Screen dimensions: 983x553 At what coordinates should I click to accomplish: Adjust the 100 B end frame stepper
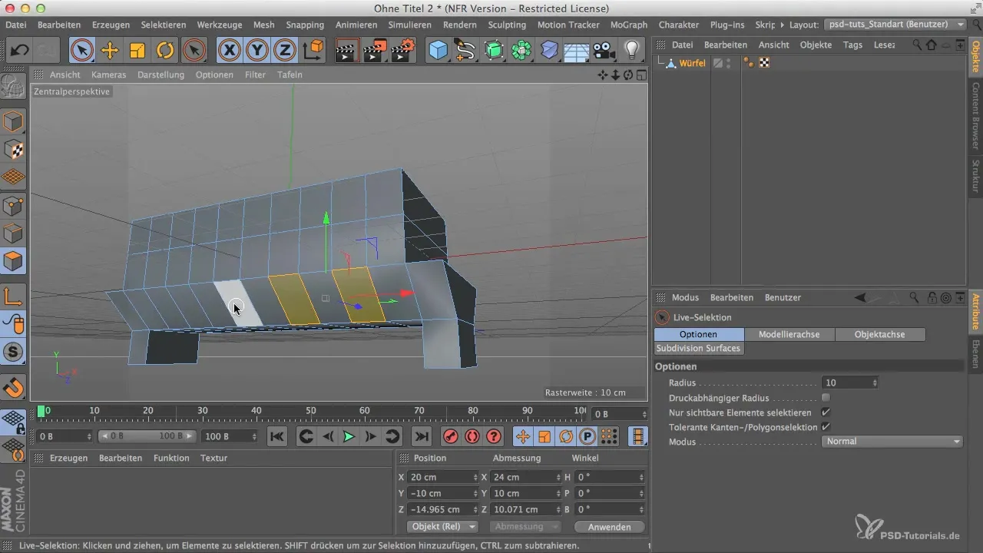(253, 436)
